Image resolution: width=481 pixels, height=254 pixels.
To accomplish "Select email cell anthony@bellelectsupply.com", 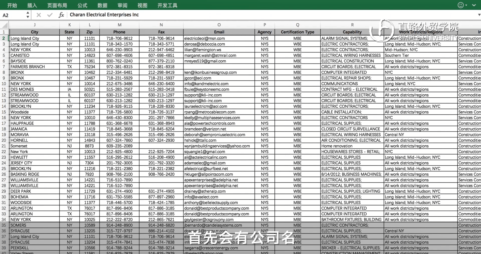I will (x=219, y=203).
